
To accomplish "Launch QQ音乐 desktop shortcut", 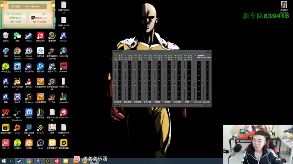I will point(17,144).
